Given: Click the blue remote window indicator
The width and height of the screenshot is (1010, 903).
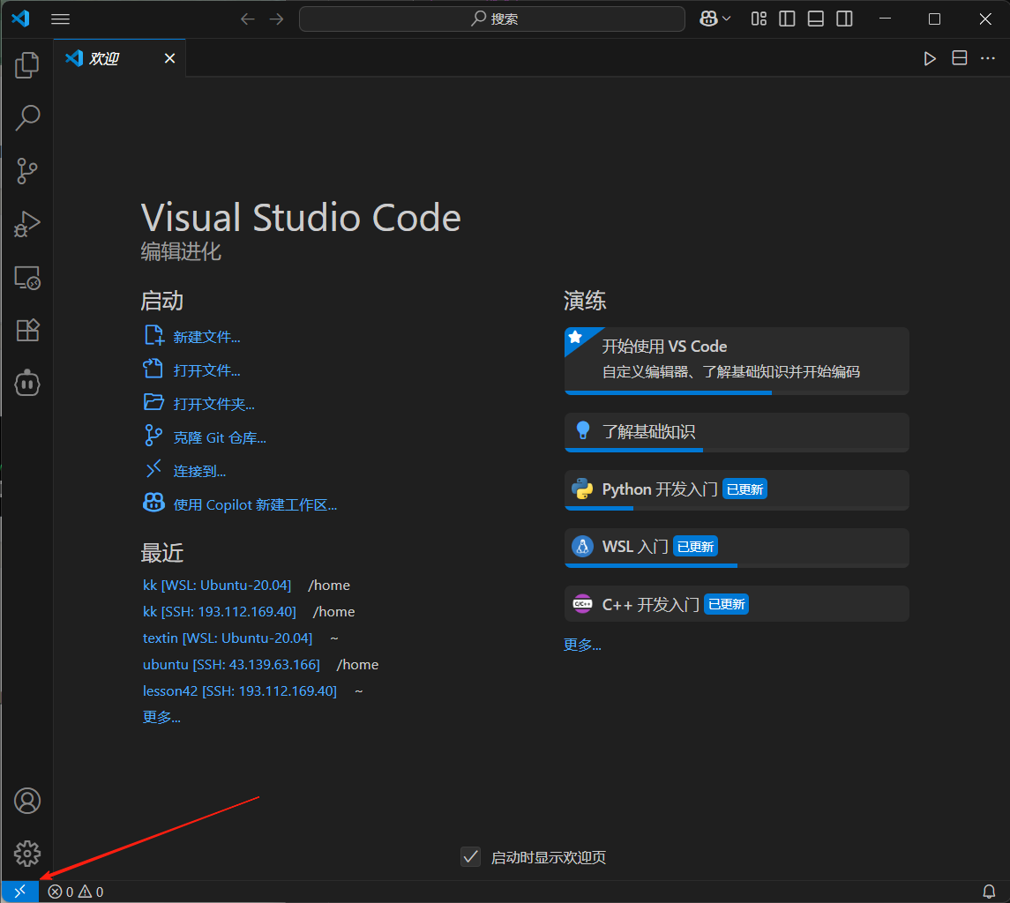Looking at the screenshot, I should (x=20, y=892).
